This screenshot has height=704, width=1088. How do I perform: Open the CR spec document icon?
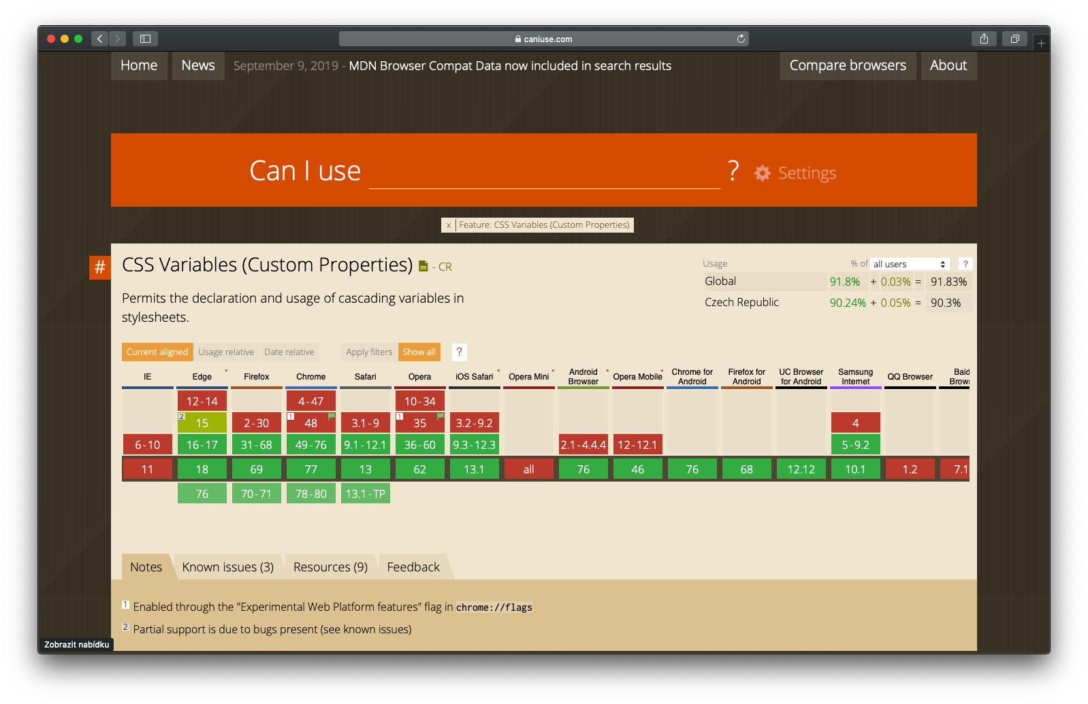pos(423,266)
